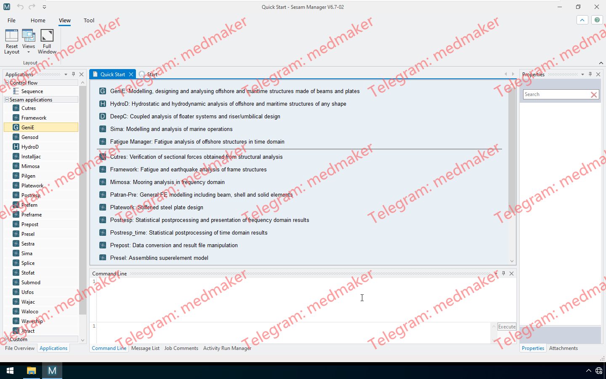
Task: Open the Framework quick start link
Action: point(188,169)
